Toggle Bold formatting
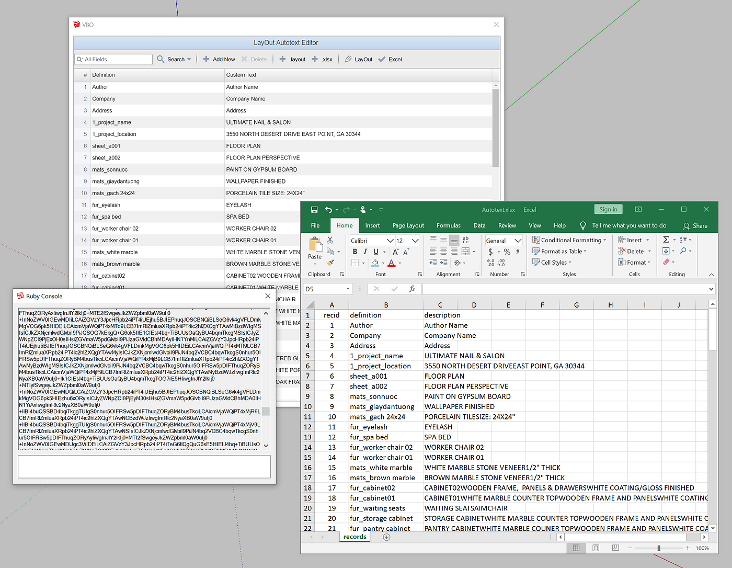 (355, 252)
